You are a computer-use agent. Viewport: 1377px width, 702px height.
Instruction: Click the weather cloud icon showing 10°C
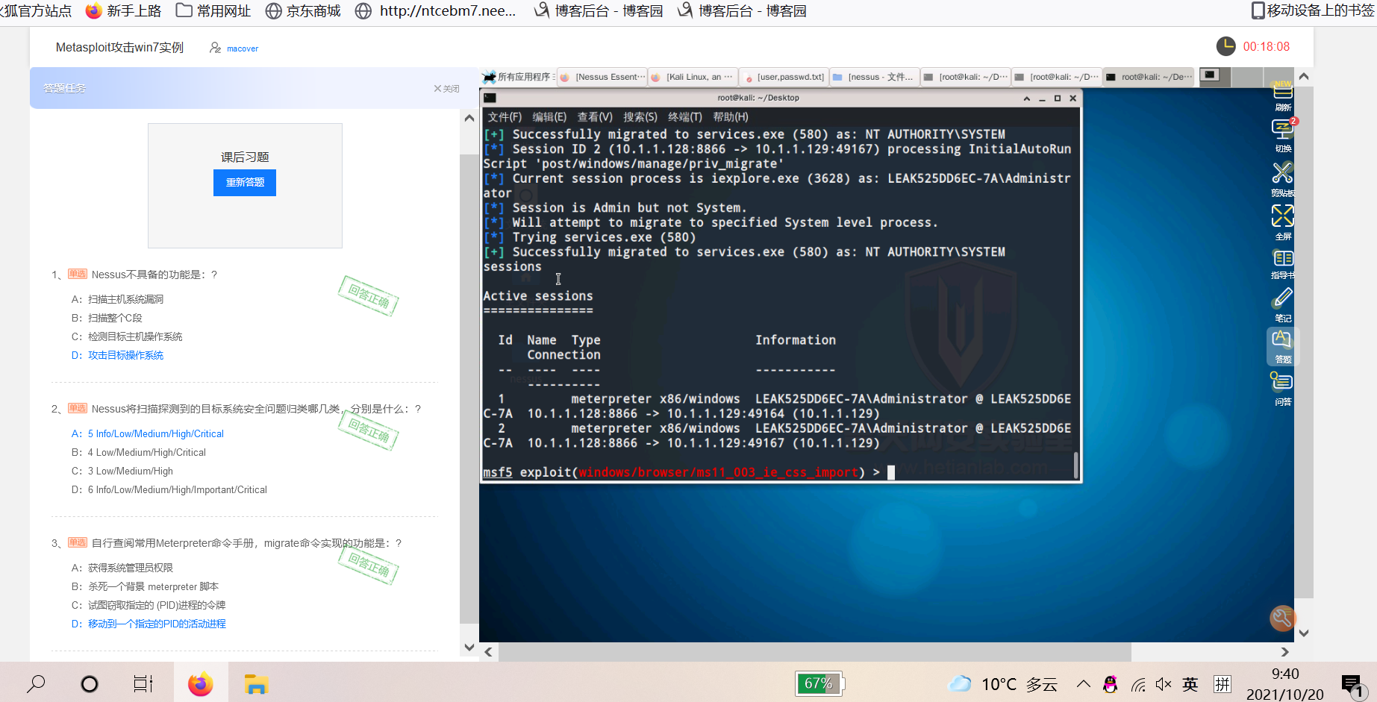pos(960,683)
